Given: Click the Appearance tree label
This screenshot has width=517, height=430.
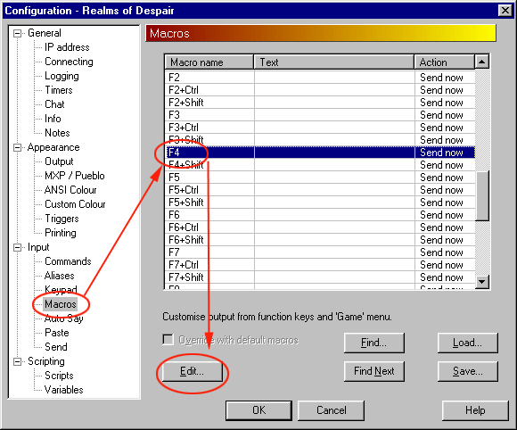Looking at the screenshot, I should pos(53,147).
